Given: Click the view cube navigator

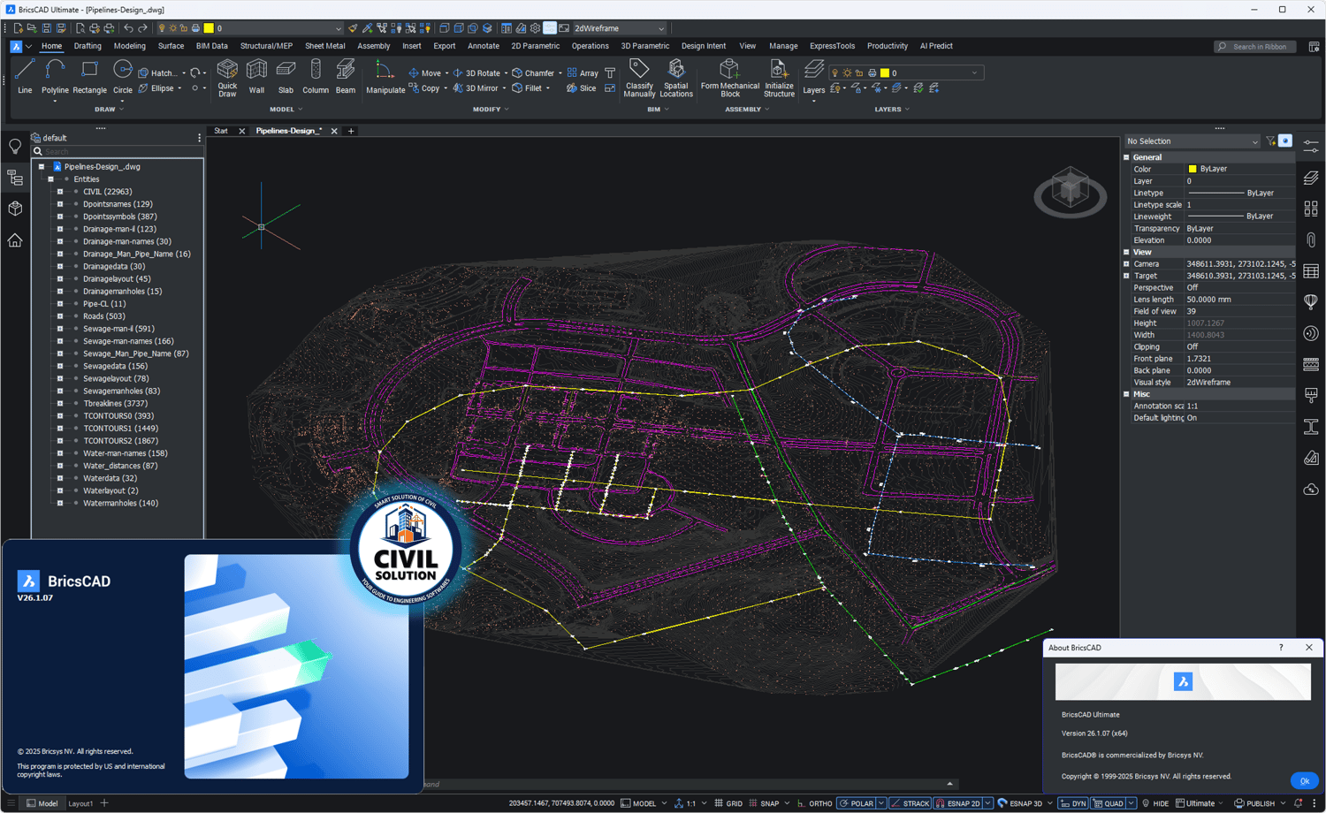Looking at the screenshot, I should pos(1070,190).
